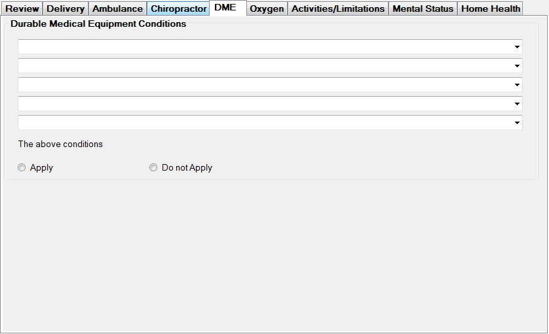
Task: Click the DME tab
Action: point(225,8)
